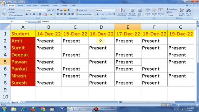
Task: Apply Percent Style
Action: pos(103,14)
